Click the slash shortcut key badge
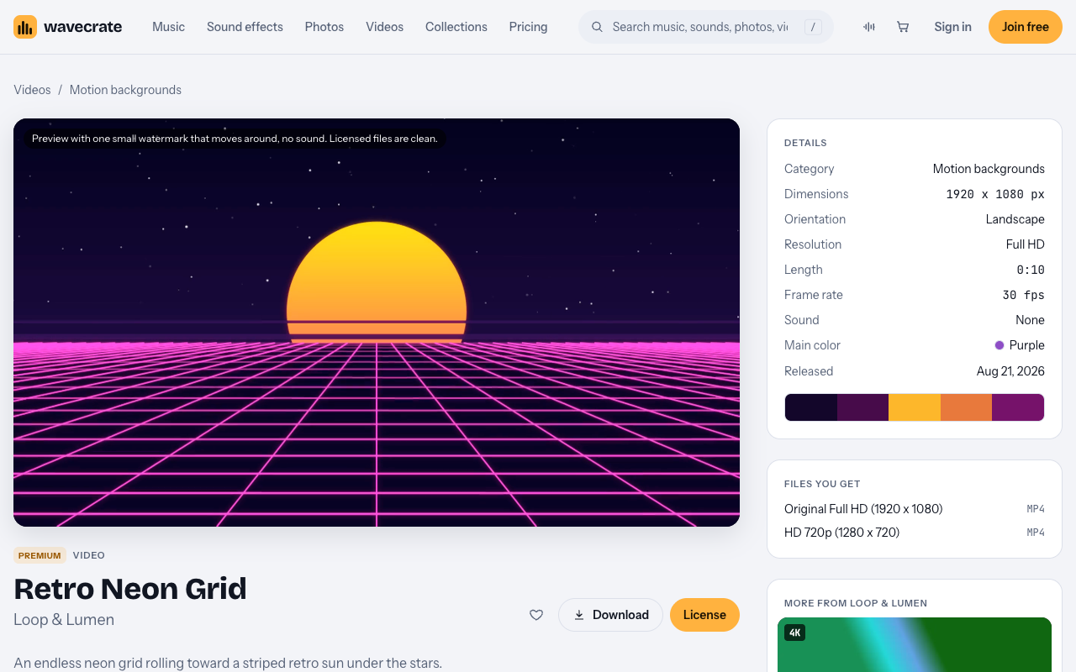This screenshot has width=1076, height=672. pyautogui.click(x=813, y=27)
